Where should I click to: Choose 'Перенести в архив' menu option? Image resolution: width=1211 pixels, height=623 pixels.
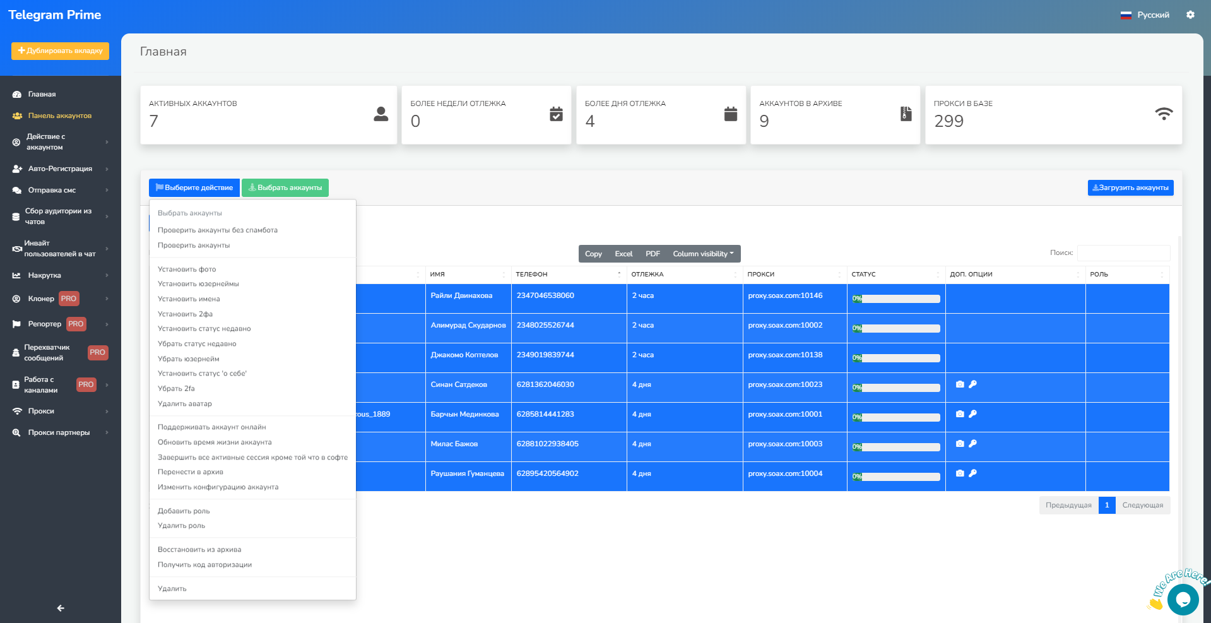coord(191,472)
